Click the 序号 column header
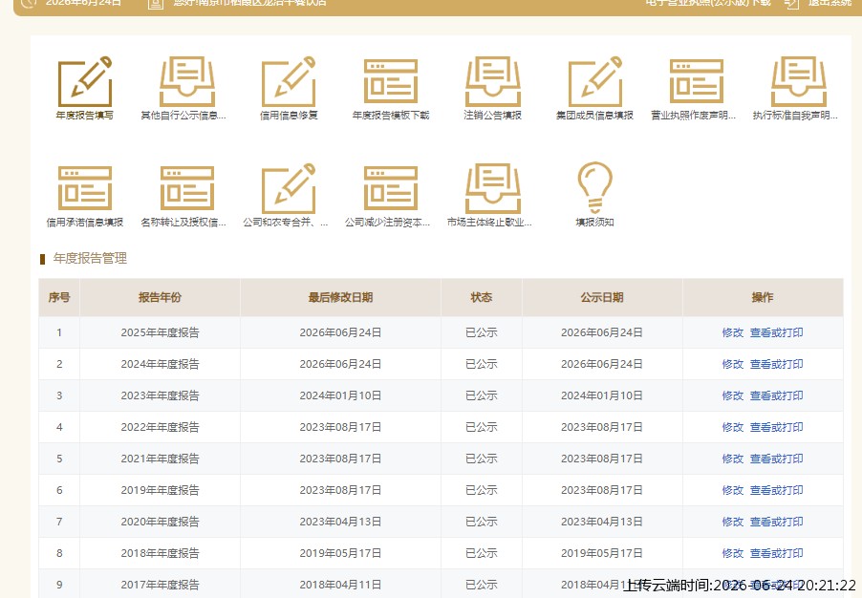This screenshot has width=862, height=598. (x=59, y=297)
